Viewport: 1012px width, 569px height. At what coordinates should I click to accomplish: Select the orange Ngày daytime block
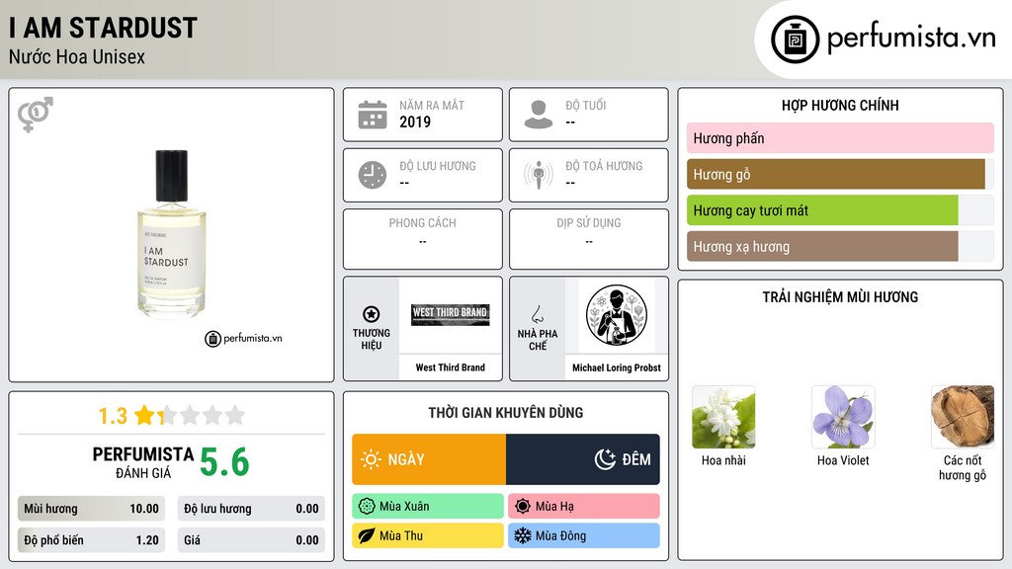coord(429,459)
